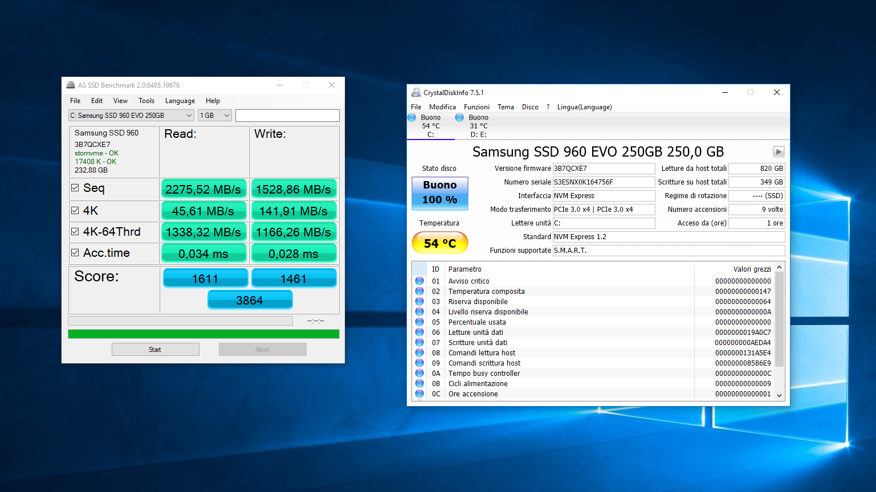The height and width of the screenshot is (492, 876).
Task: Click the blue status circle for drive D: E:
Action: [x=459, y=117]
